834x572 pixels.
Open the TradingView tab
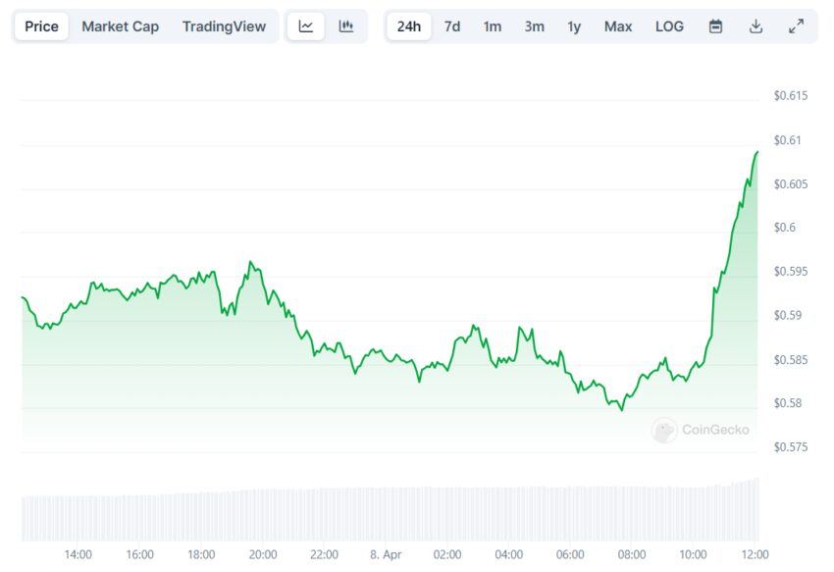click(x=224, y=26)
